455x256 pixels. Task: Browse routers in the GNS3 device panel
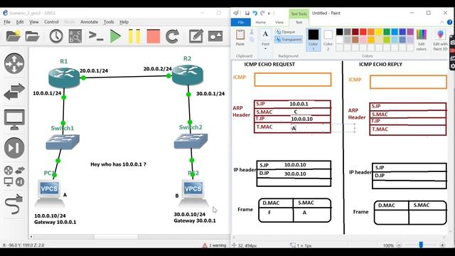[x=14, y=63]
